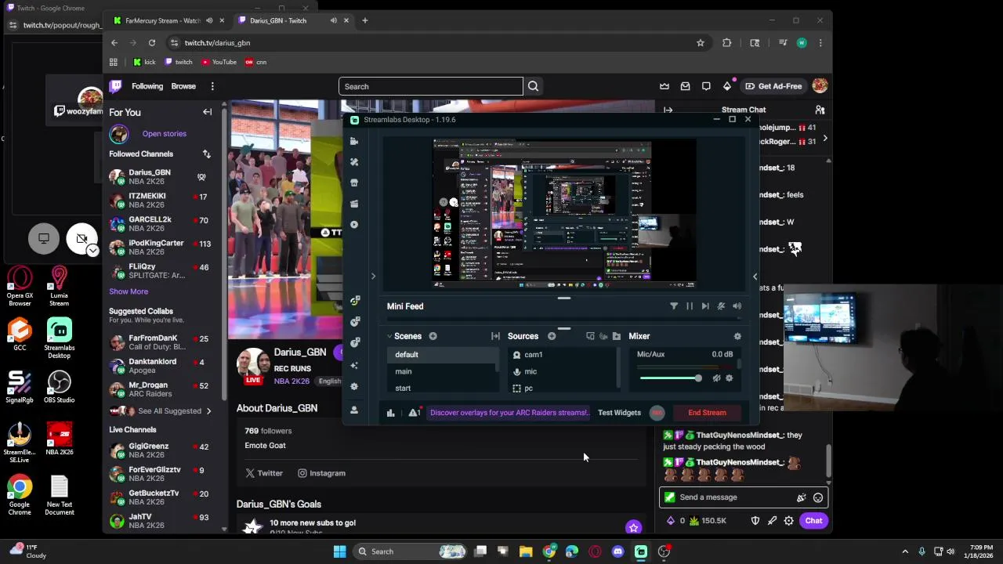Image resolution: width=1003 pixels, height=564 pixels.
Task: Click the Twitch search magnifier button
Action: coord(533,86)
